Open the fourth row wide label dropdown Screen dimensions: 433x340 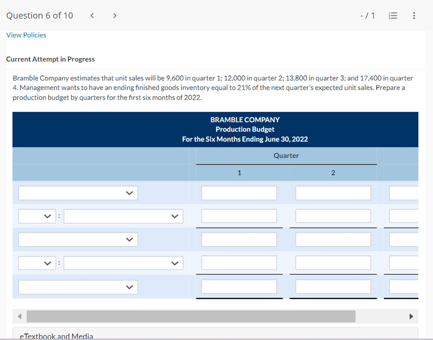tap(124, 263)
